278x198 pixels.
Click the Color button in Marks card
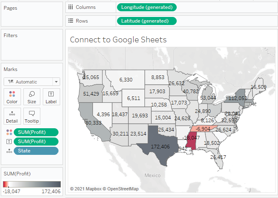tap(12, 97)
